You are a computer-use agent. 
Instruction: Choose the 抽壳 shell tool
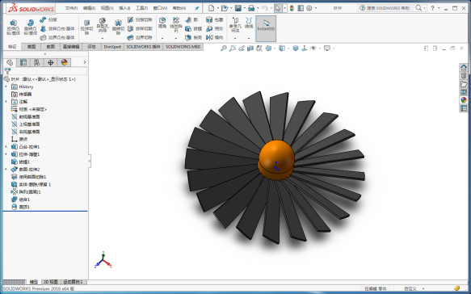[193, 37]
